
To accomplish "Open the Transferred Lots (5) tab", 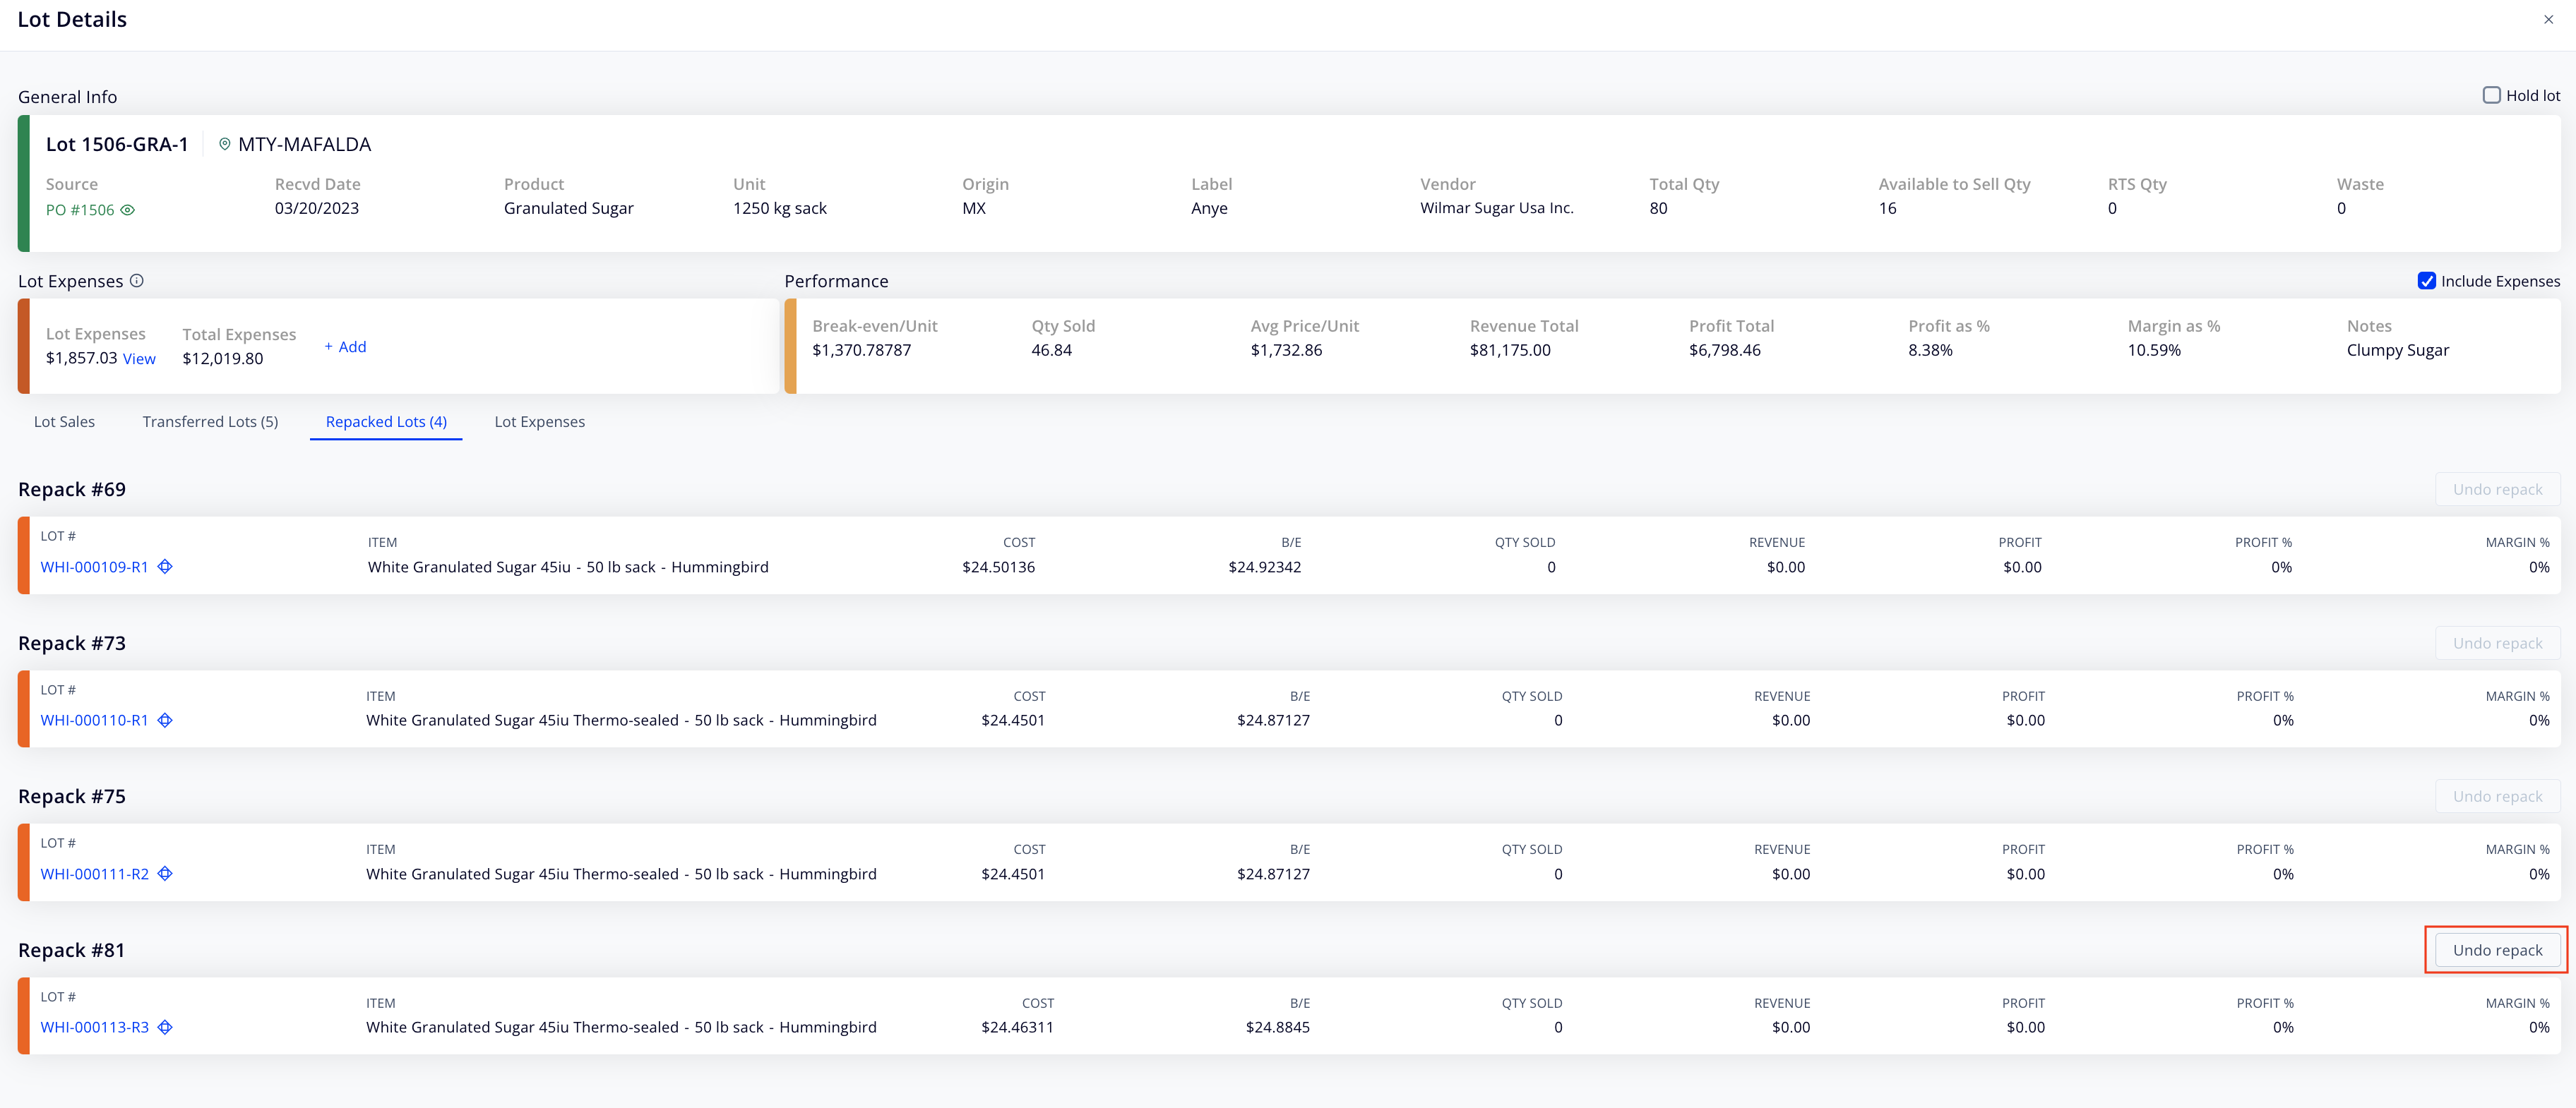I will (x=210, y=421).
